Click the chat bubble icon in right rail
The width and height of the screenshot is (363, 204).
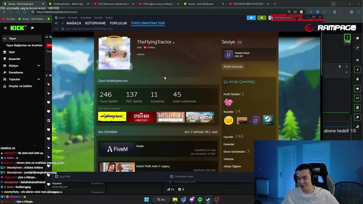pyautogui.click(x=358, y=89)
